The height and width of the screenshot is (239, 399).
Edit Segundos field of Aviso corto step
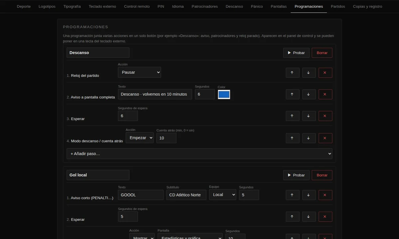(x=249, y=195)
